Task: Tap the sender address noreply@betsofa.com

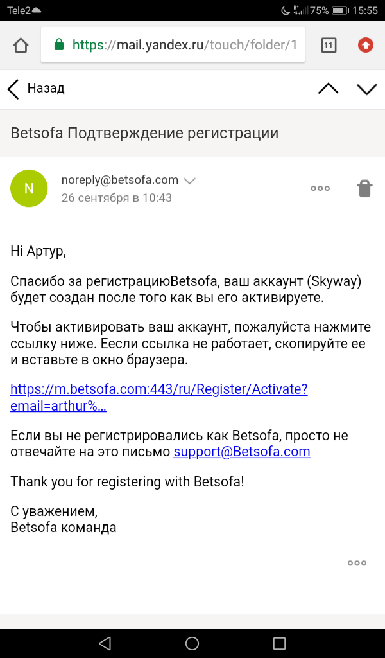Action: click(x=119, y=180)
